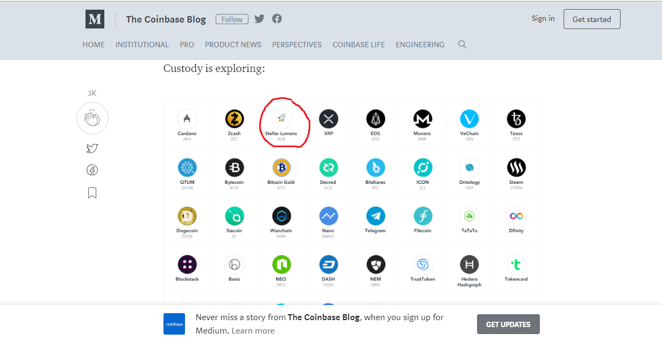Click the Ontology coin icon
Image resolution: width=662 pixels, height=340 pixels.
click(469, 168)
